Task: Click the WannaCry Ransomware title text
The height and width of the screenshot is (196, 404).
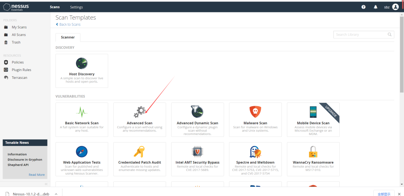Action: [x=313, y=162]
